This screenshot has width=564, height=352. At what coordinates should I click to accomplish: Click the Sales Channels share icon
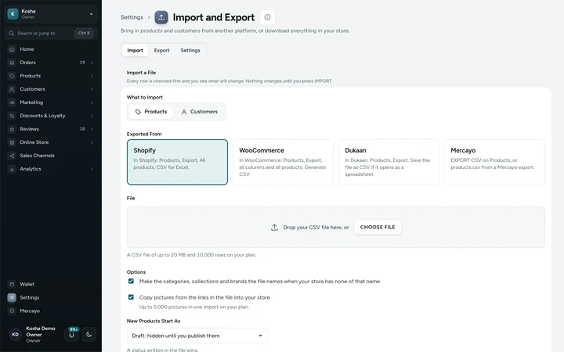point(12,156)
